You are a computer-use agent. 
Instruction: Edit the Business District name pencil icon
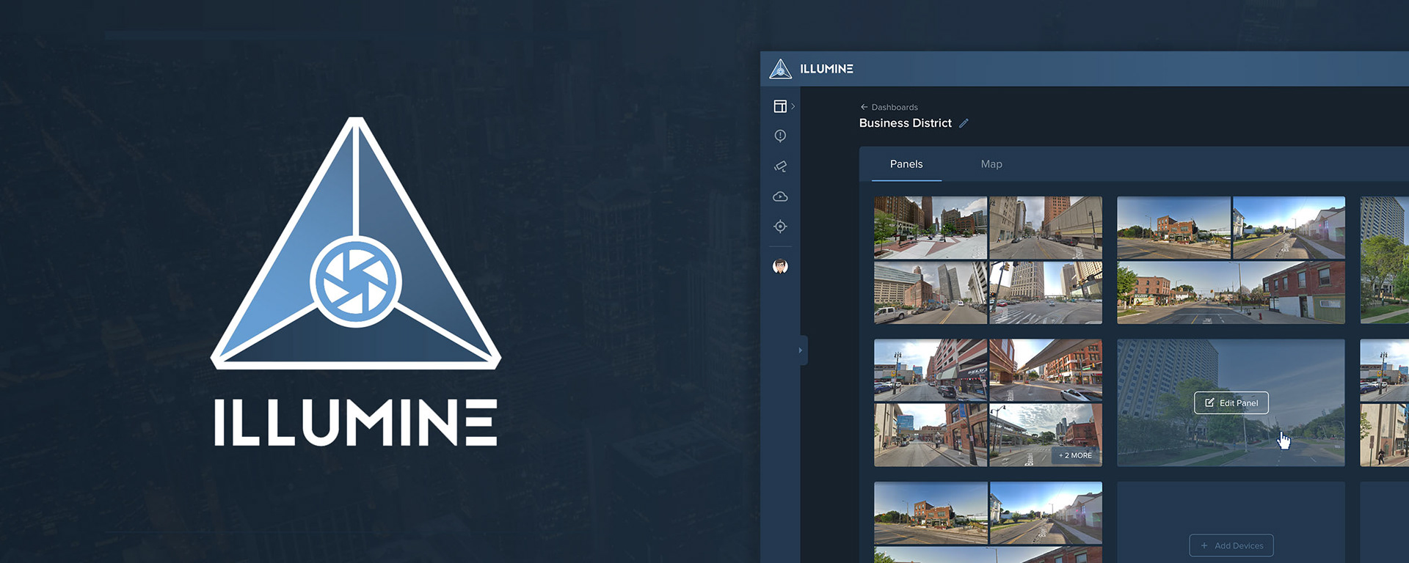coord(964,123)
